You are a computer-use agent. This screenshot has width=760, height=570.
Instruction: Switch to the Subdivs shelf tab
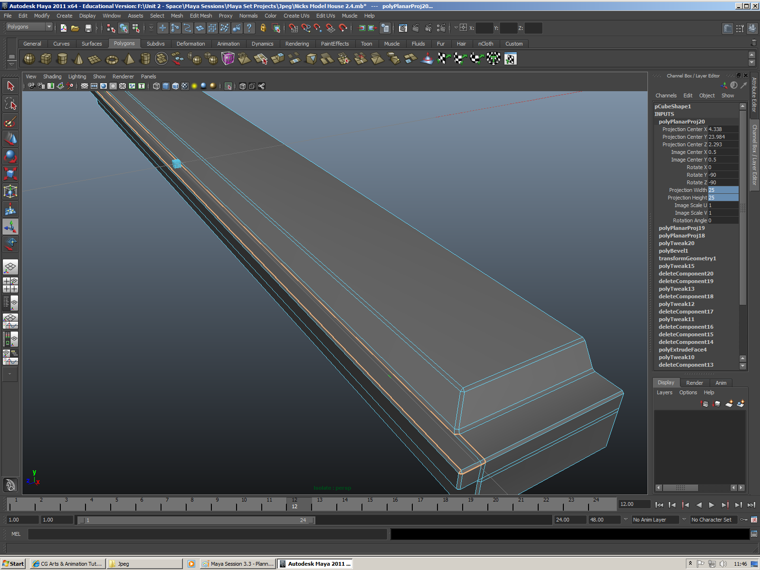[x=155, y=43]
